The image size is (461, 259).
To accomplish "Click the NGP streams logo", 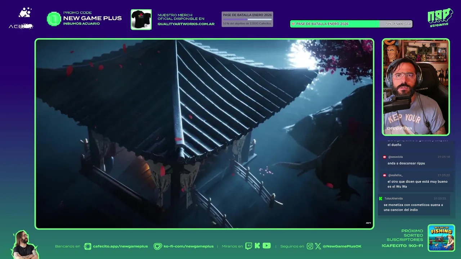I will (440, 18).
